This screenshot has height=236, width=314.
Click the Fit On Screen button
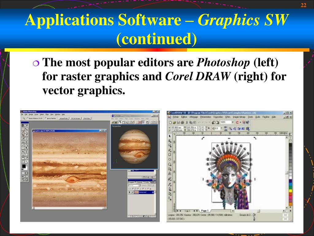[x=75, y=118]
